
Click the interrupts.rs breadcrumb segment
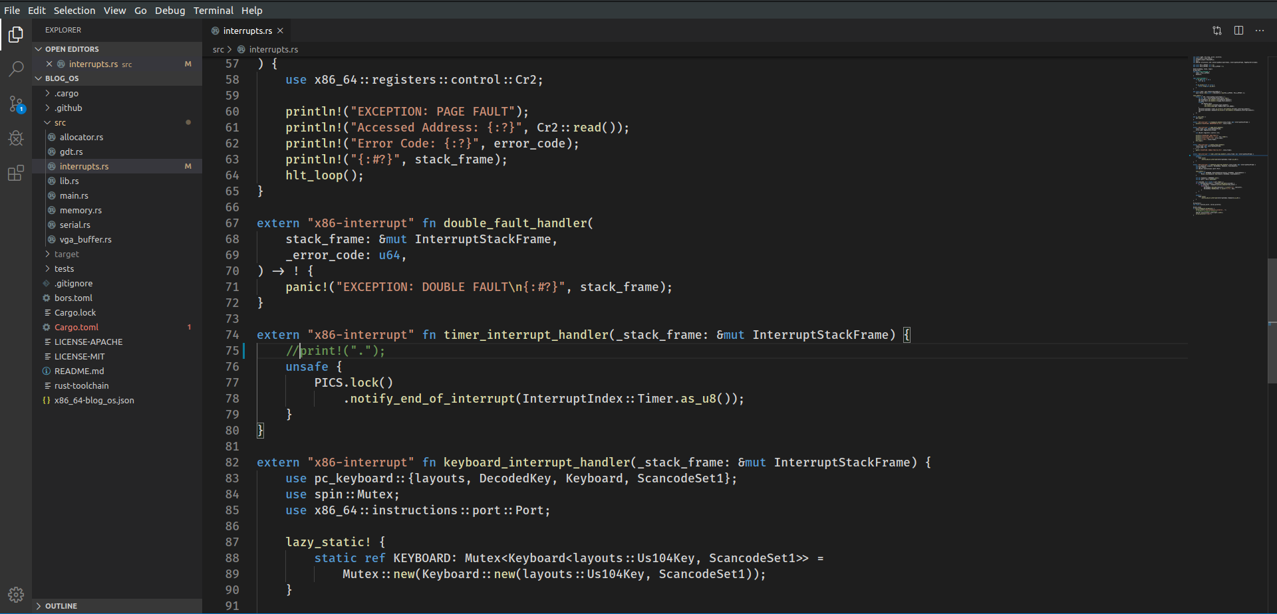(x=273, y=49)
